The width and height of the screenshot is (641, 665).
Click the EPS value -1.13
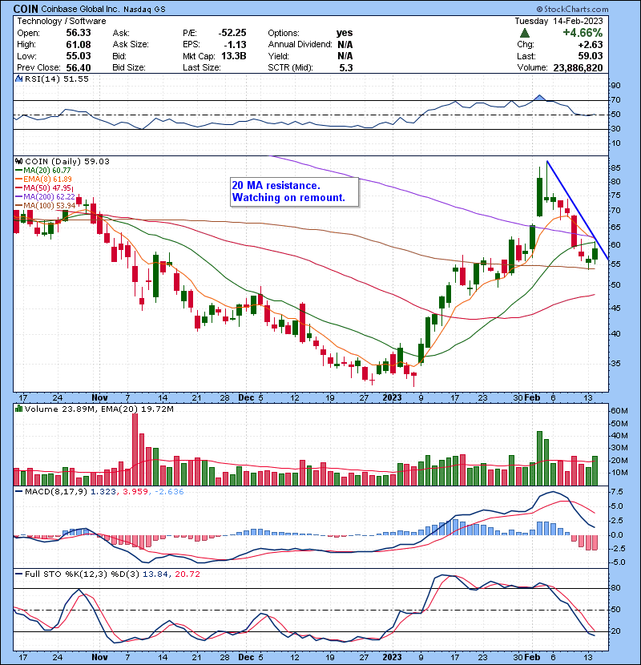click(236, 45)
